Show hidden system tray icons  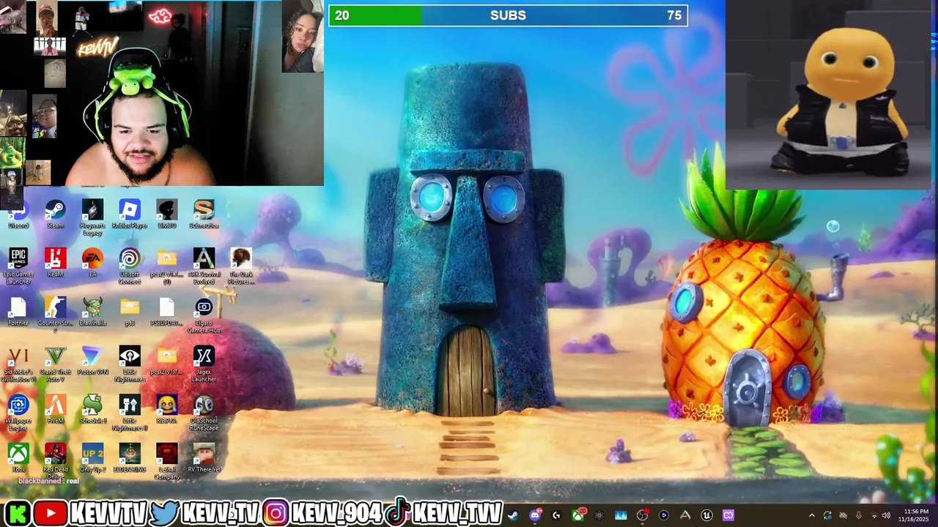pos(811,516)
